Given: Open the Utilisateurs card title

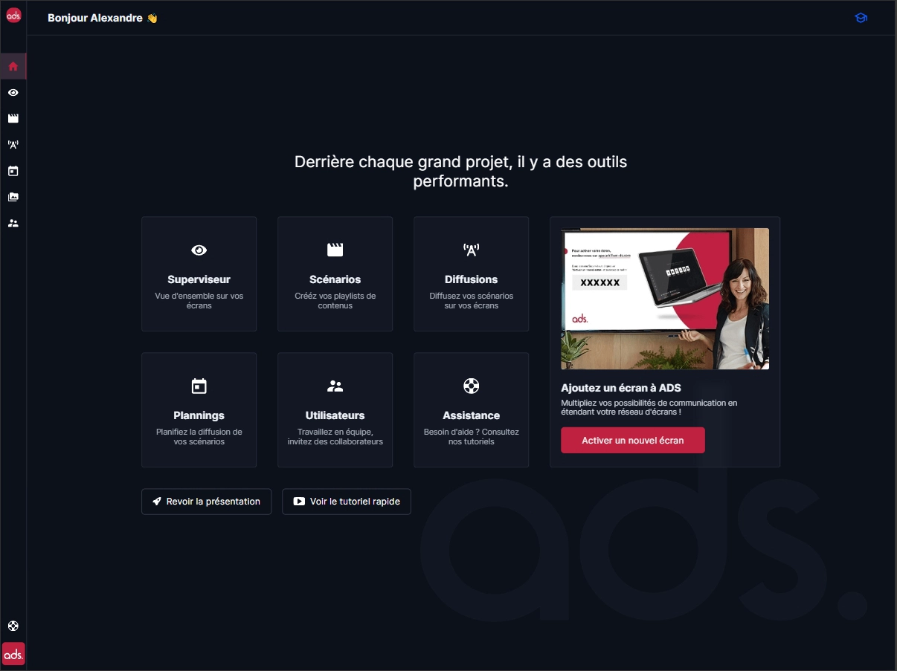Looking at the screenshot, I should (x=335, y=415).
